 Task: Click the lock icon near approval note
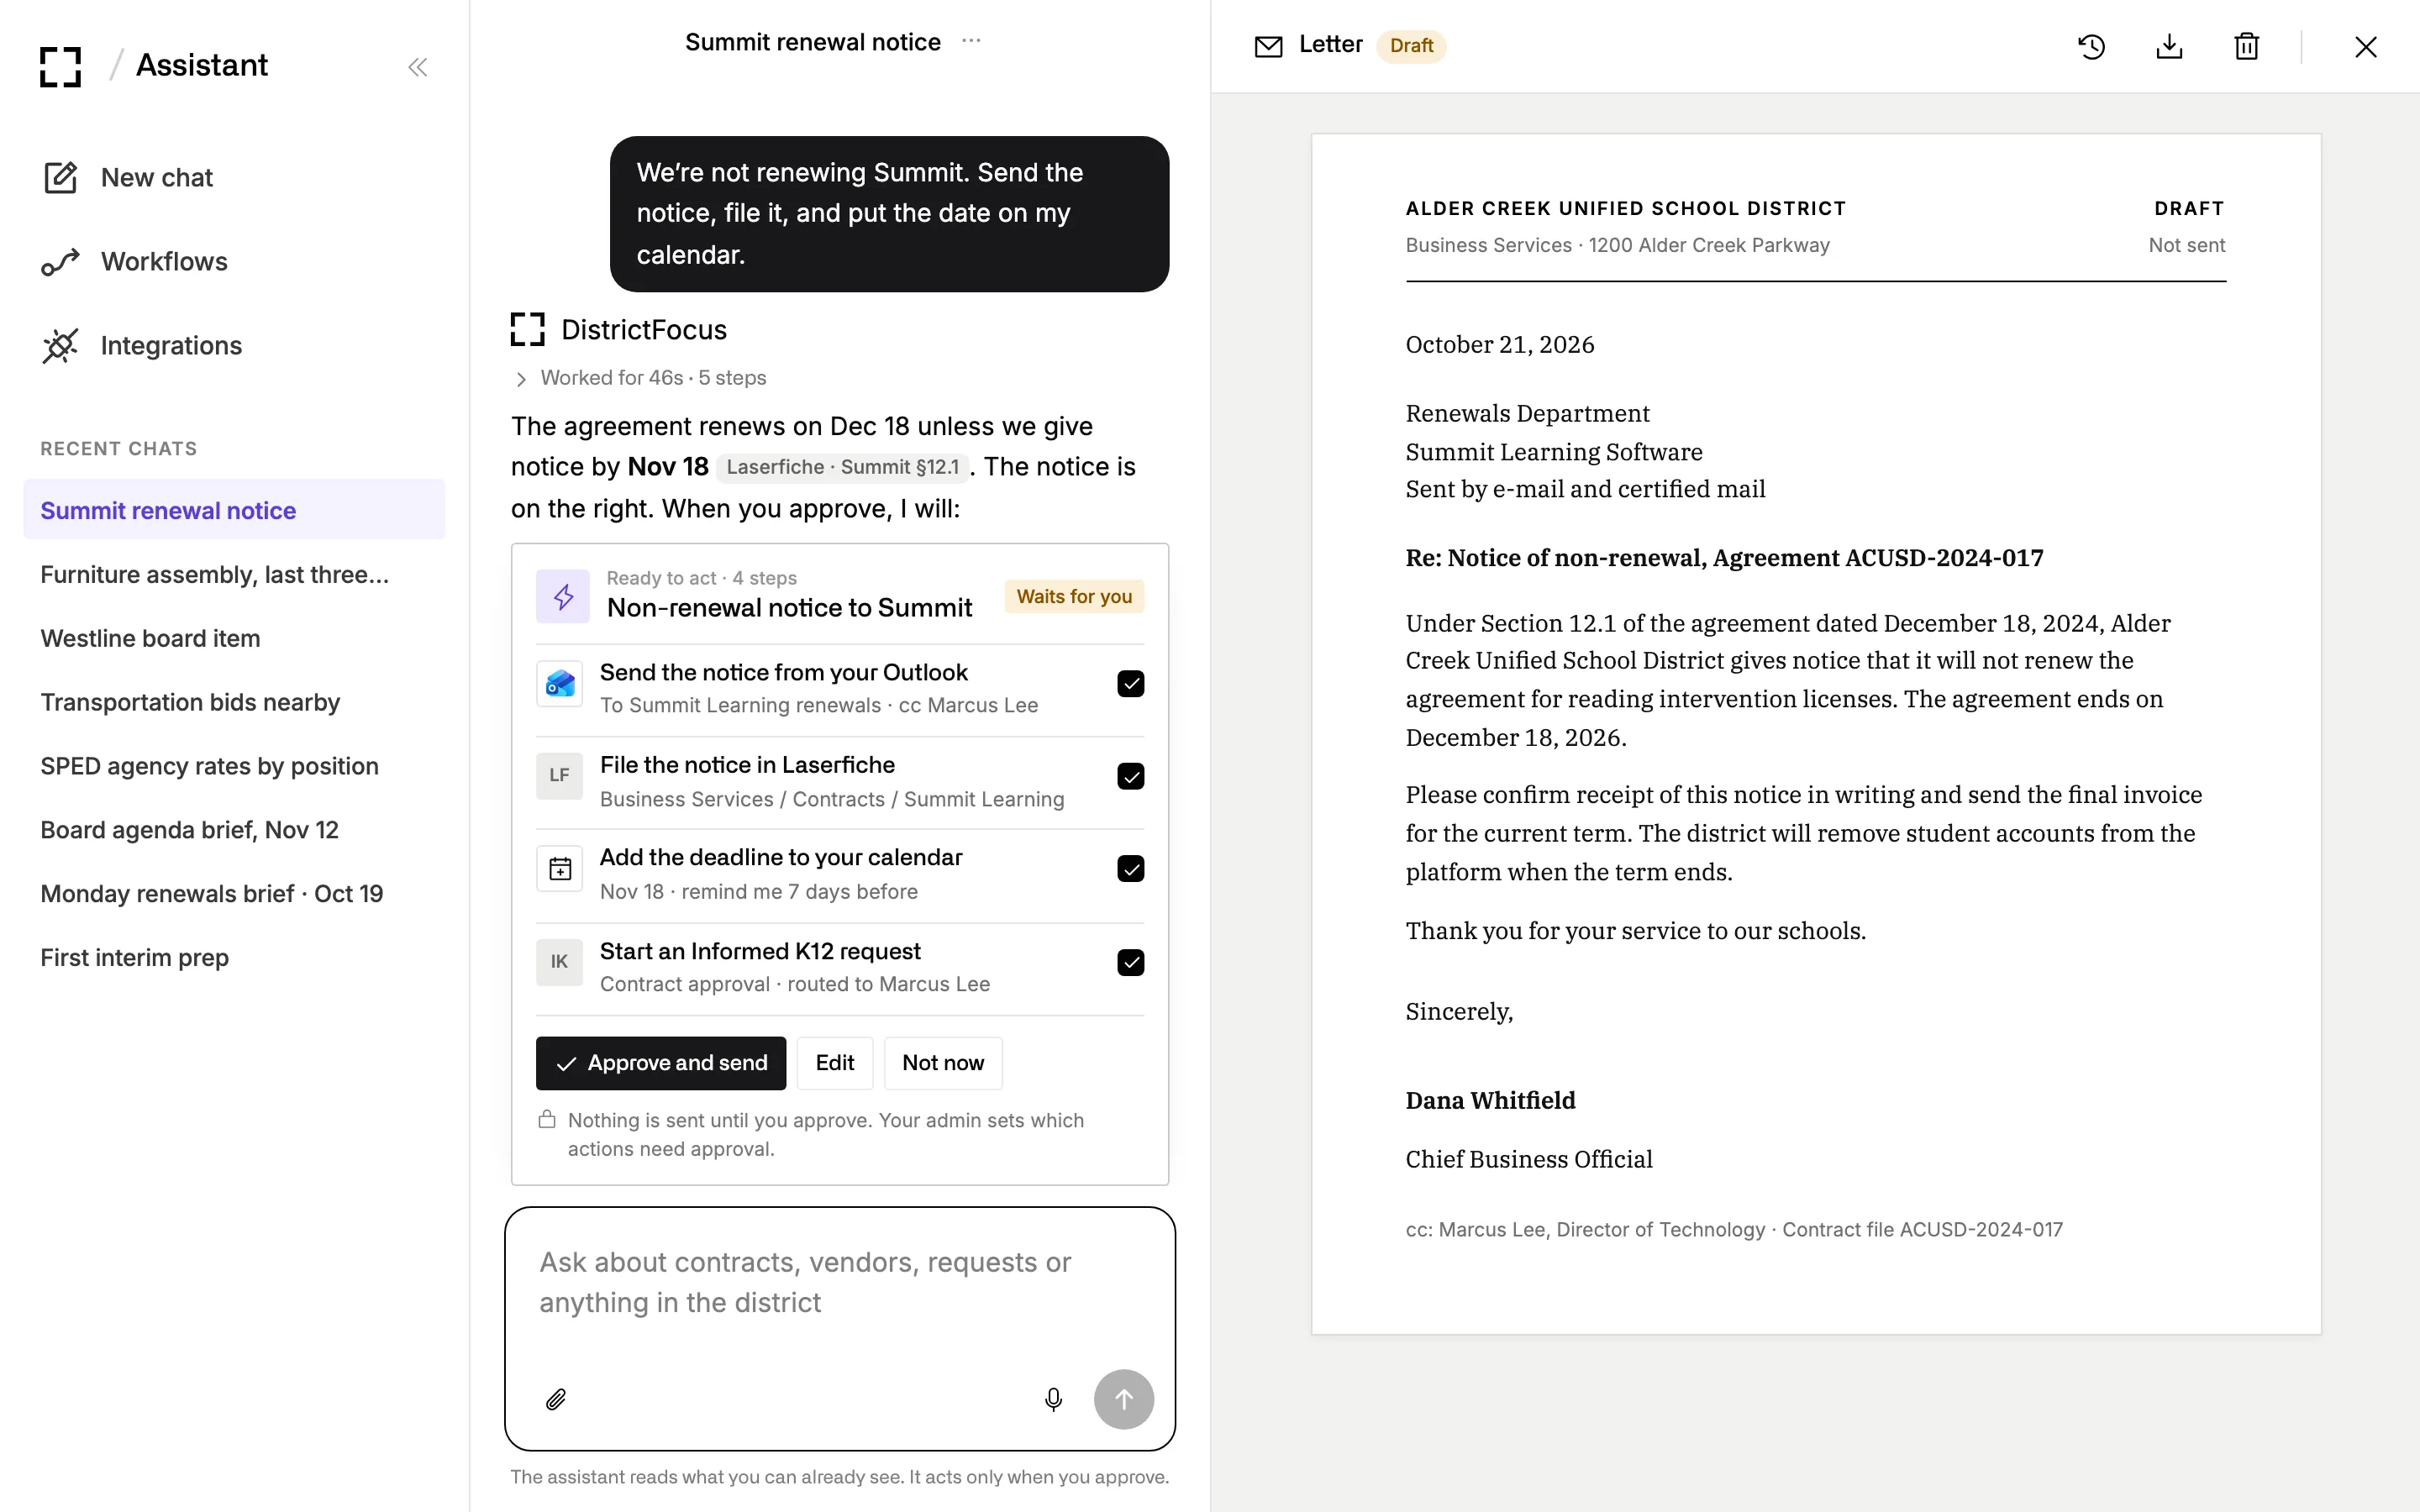pos(547,1119)
